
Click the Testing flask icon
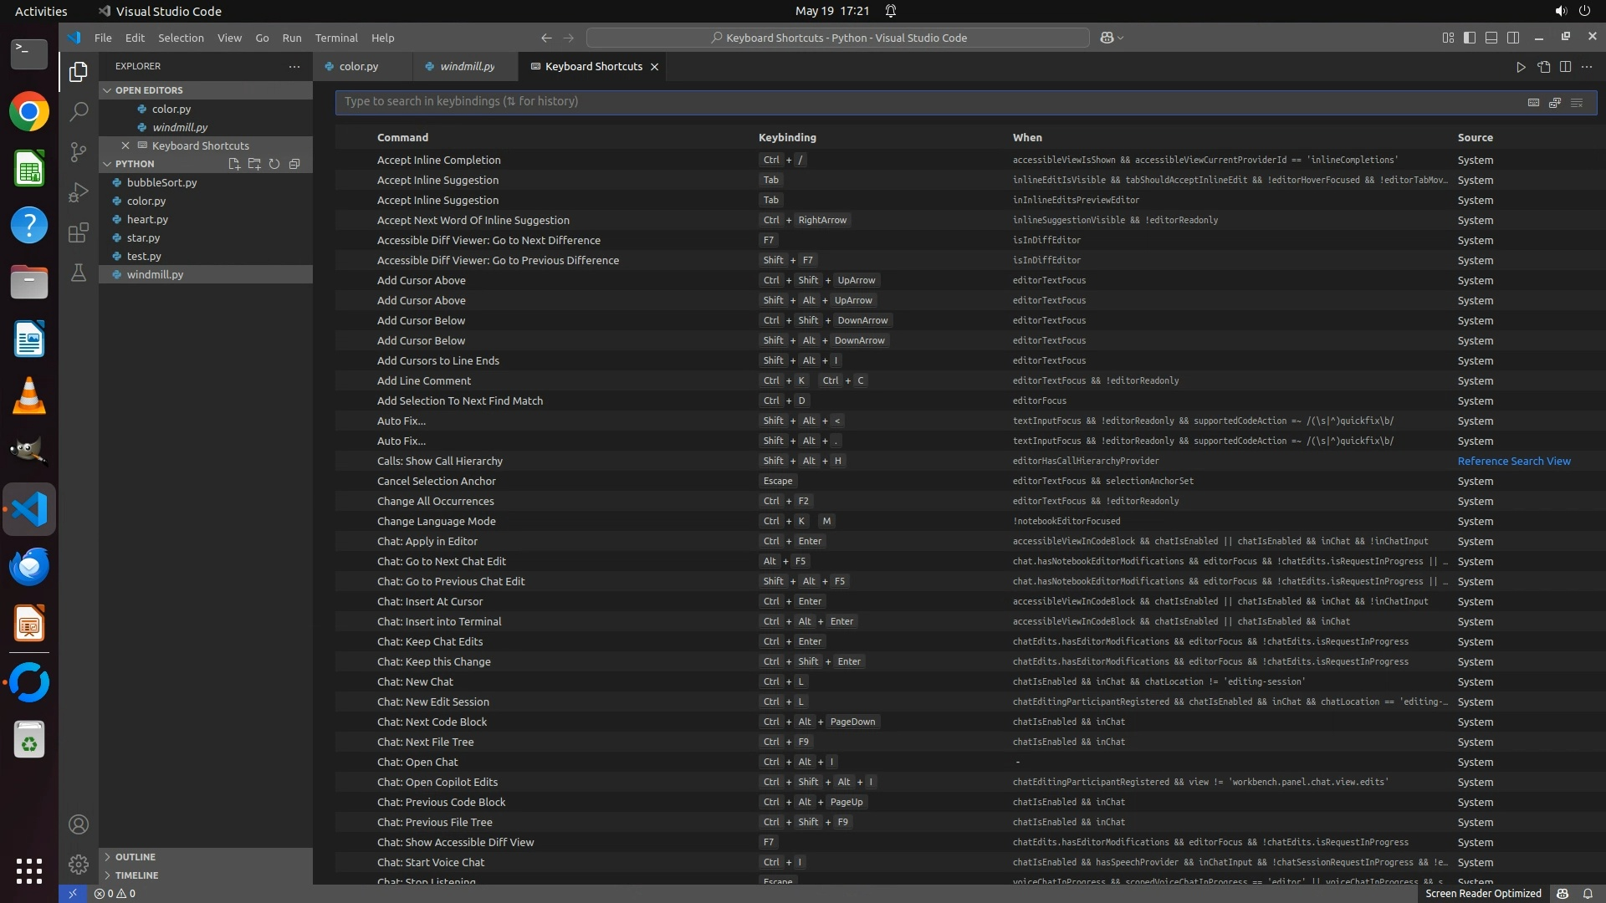coord(78,273)
